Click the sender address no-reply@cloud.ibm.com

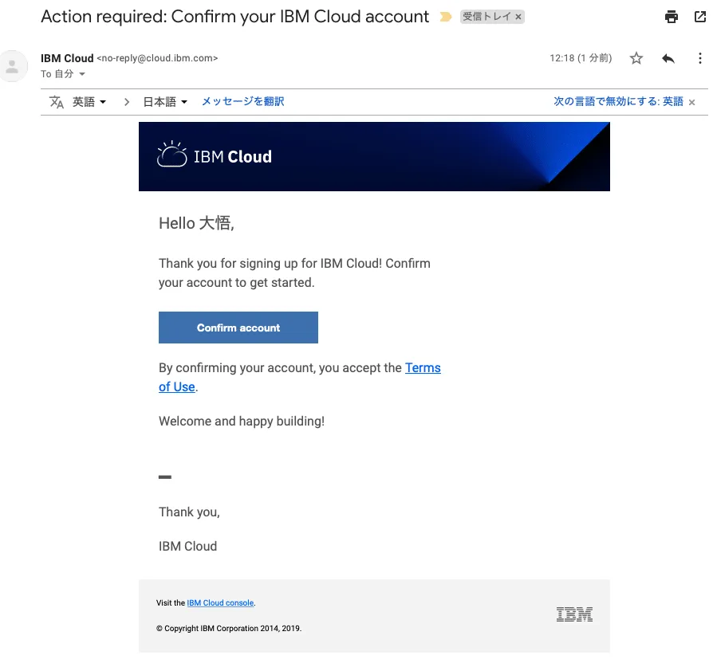(157, 58)
